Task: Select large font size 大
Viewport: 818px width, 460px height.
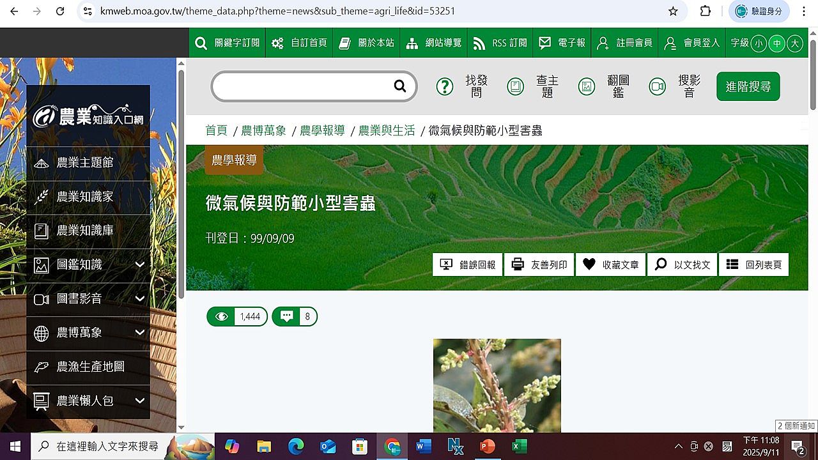Action: pyautogui.click(x=794, y=43)
